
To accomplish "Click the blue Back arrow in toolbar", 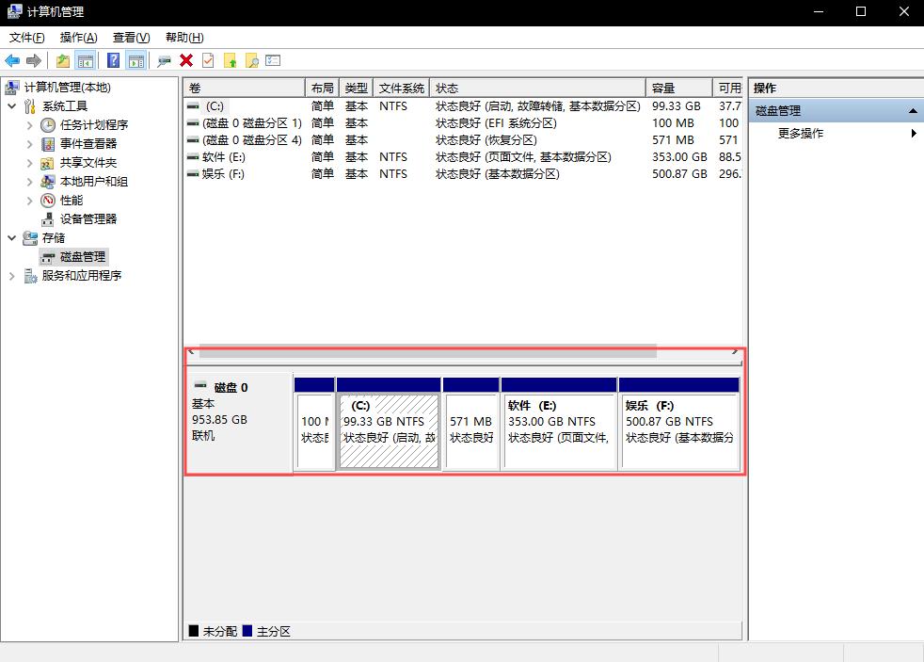I will pyautogui.click(x=12, y=60).
